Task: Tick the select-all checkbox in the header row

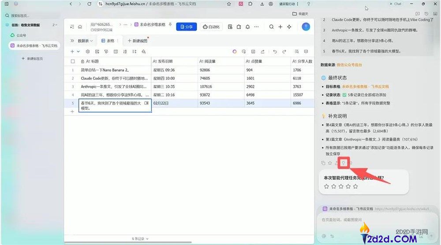Action: coord(73,61)
